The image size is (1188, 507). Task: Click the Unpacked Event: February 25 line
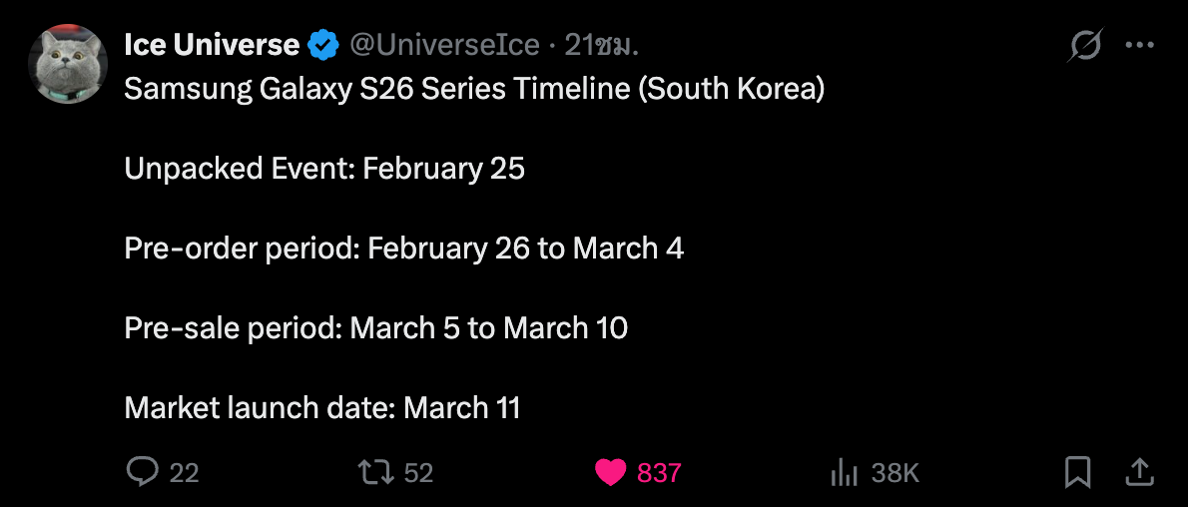[324, 169]
